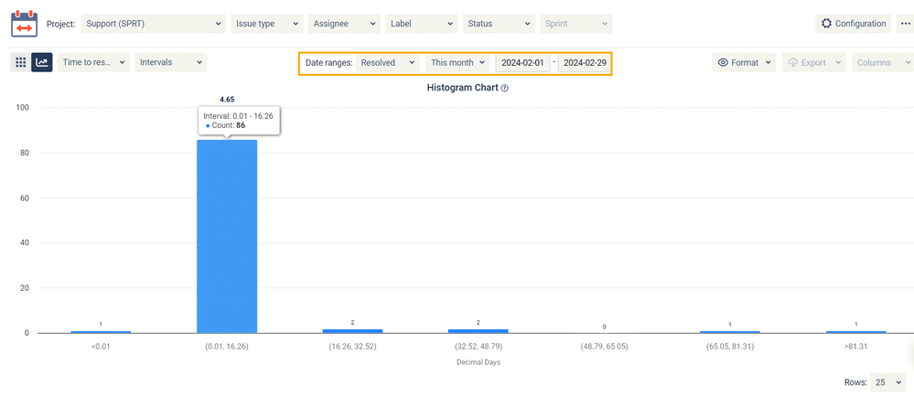Open the Columns dropdown

[x=883, y=62]
